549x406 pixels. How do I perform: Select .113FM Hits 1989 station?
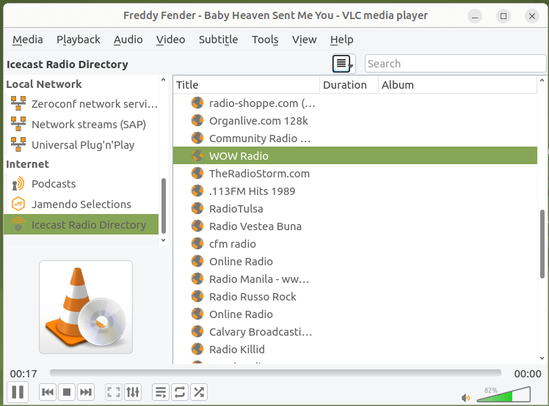click(355, 191)
